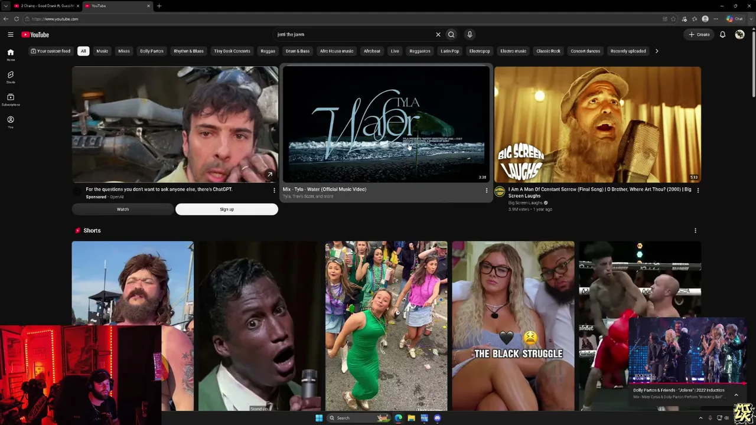This screenshot has width=756, height=425.
Task: Open a new browser tab
Action: pyautogui.click(x=159, y=6)
